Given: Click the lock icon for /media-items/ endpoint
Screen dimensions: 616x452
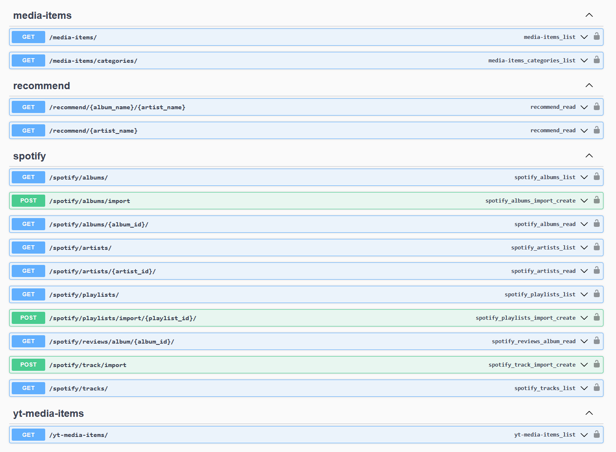Looking at the screenshot, I should pos(597,36).
